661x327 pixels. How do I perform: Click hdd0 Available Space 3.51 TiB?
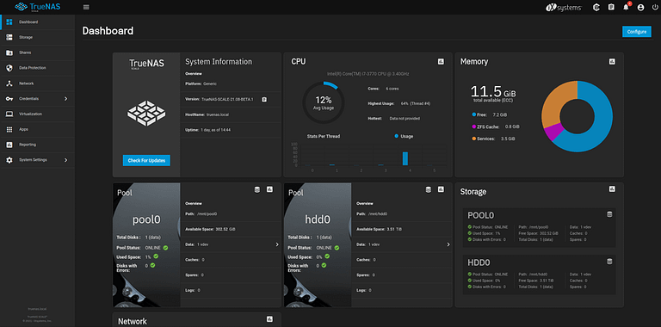click(x=379, y=229)
